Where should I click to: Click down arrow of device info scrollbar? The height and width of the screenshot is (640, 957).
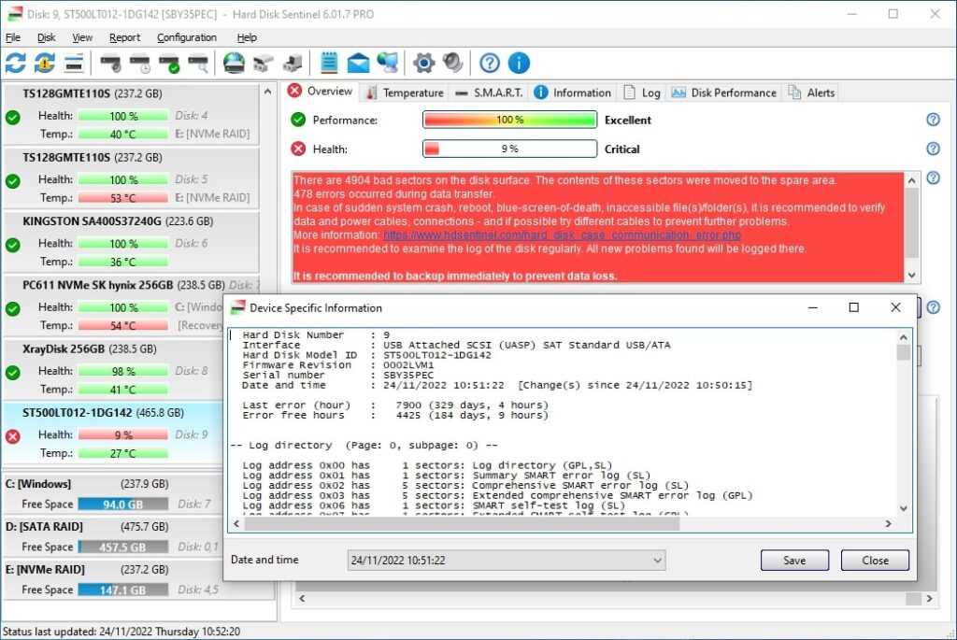pos(904,508)
